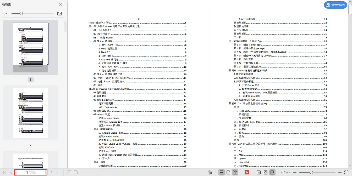Screen dimensions: 352x176
Task: Click the document scrollbar down arrow
Action: [x=350, y=166]
